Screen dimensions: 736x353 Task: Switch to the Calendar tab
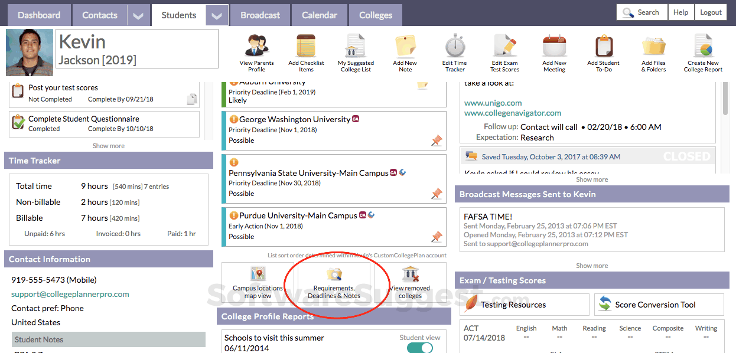pyautogui.click(x=319, y=15)
